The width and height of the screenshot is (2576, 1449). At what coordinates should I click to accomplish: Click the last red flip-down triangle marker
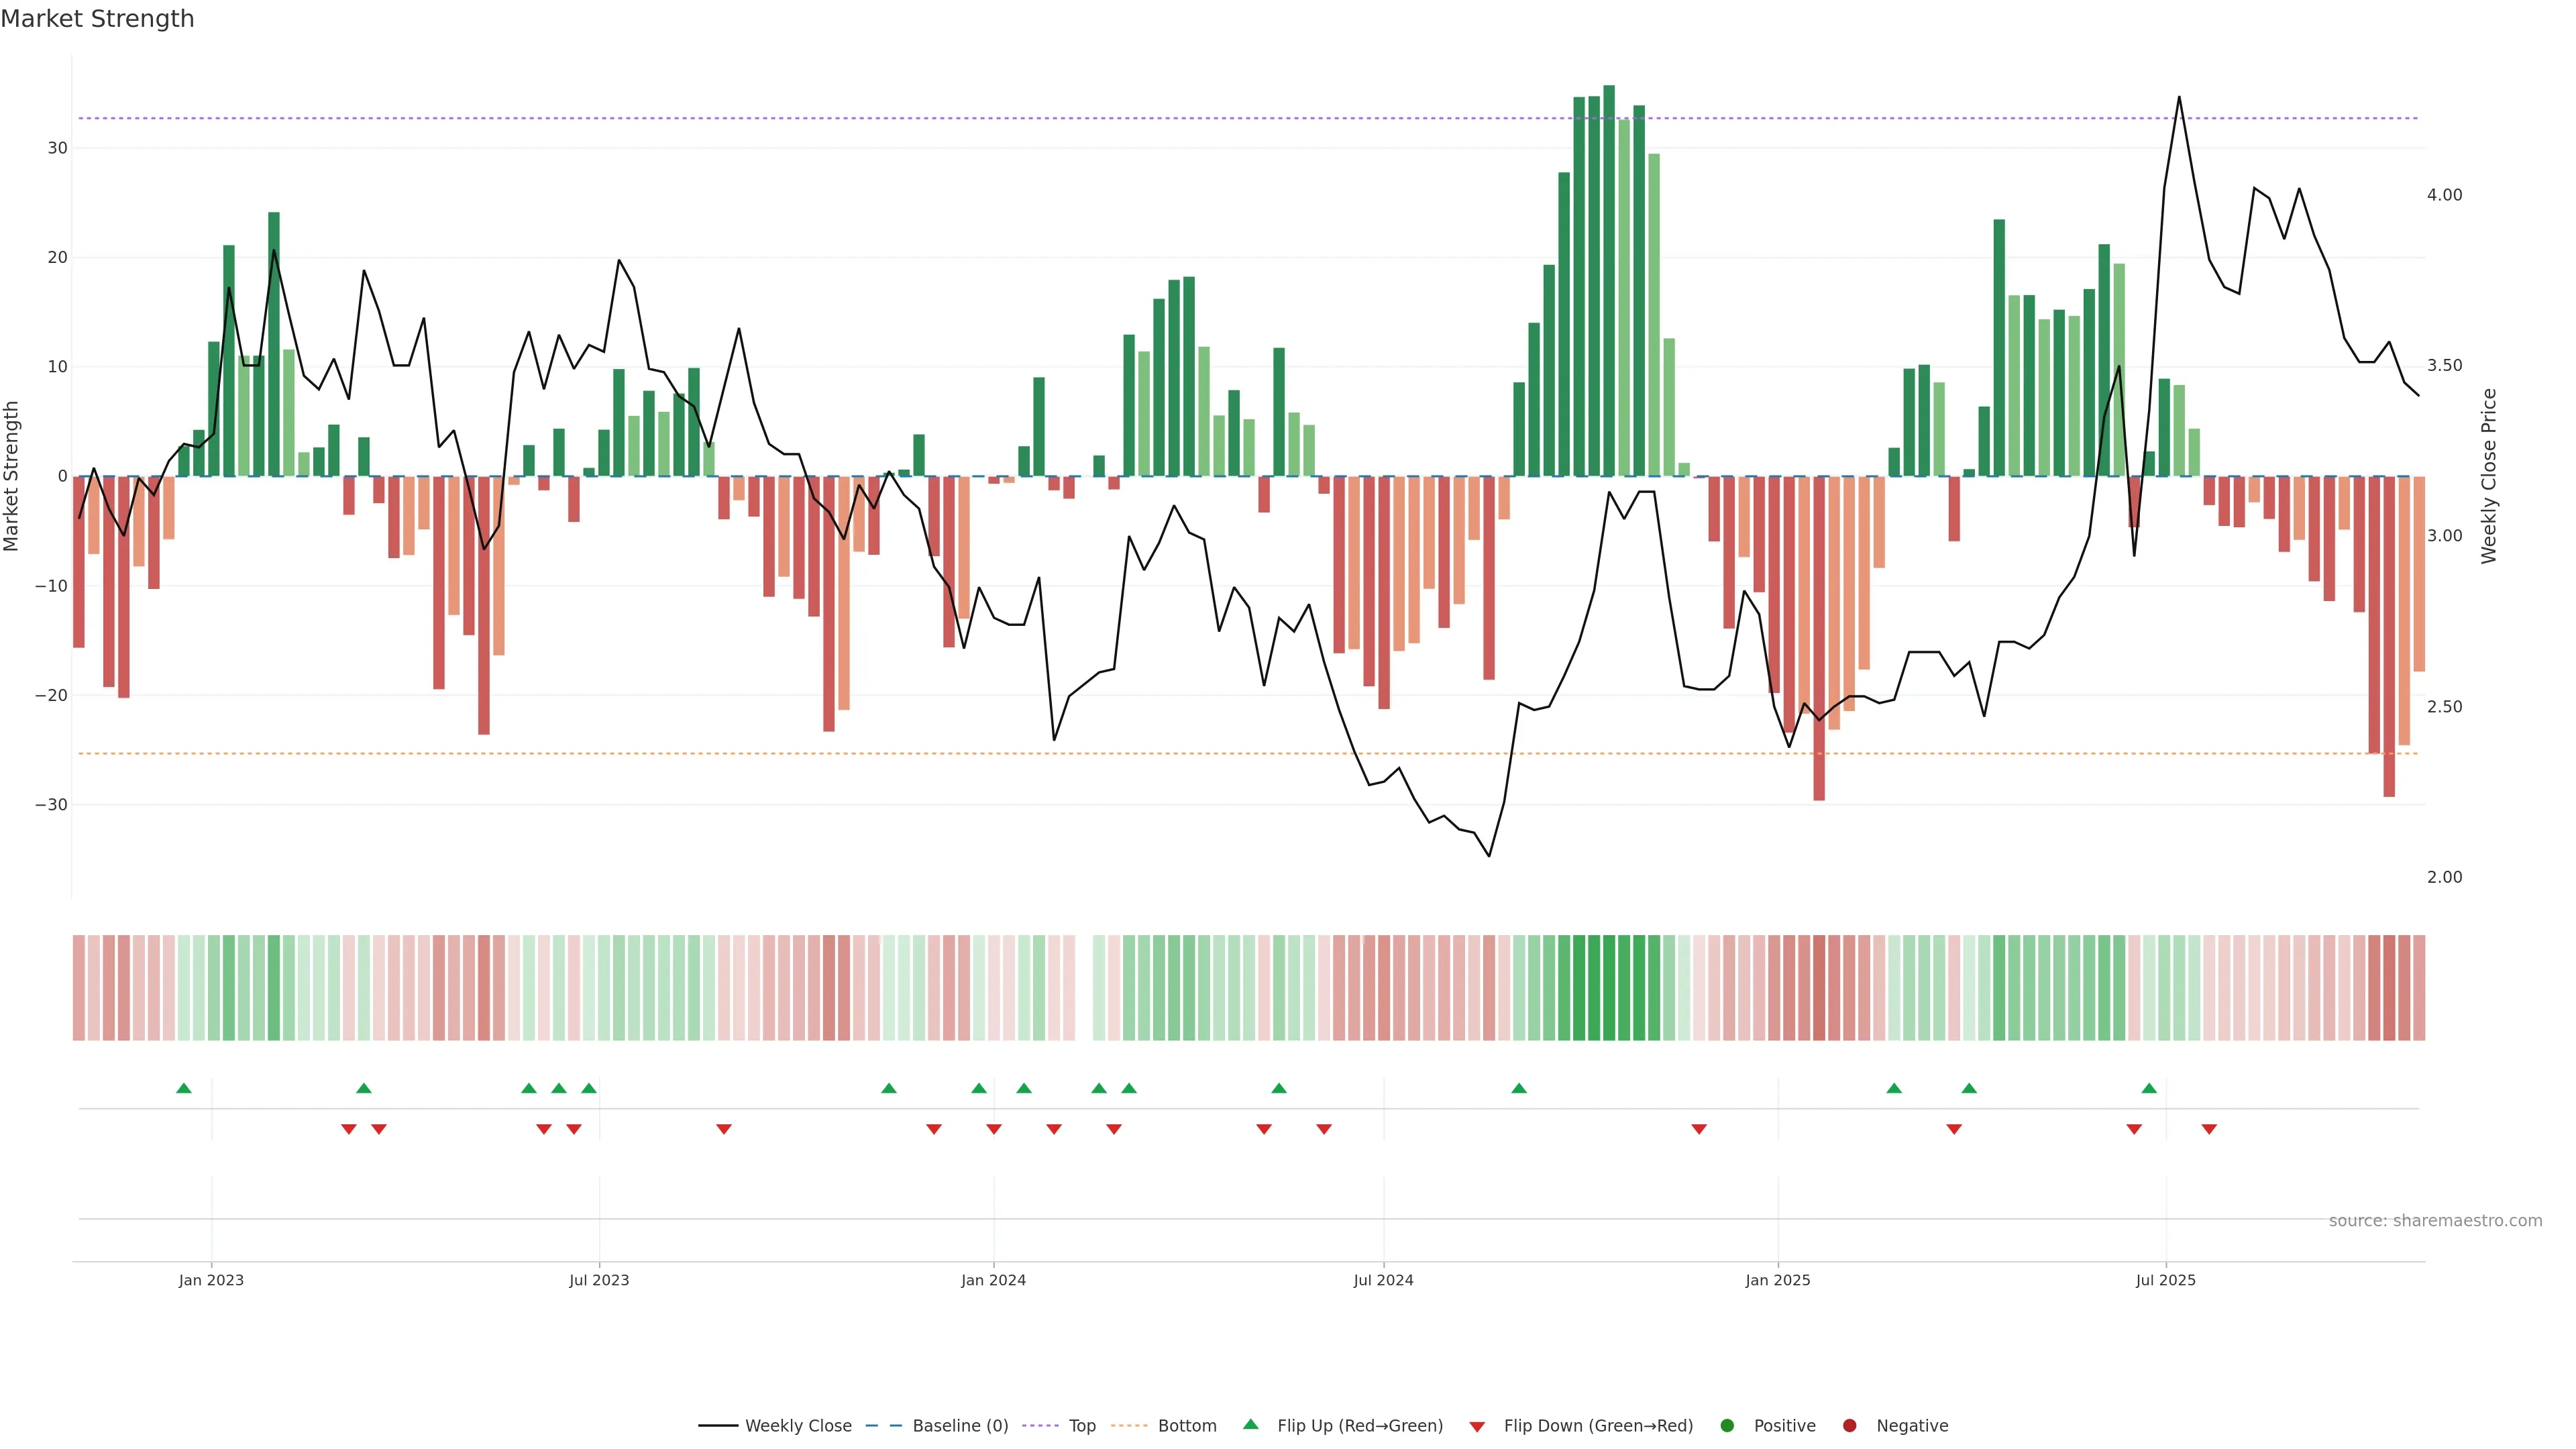point(2209,1129)
